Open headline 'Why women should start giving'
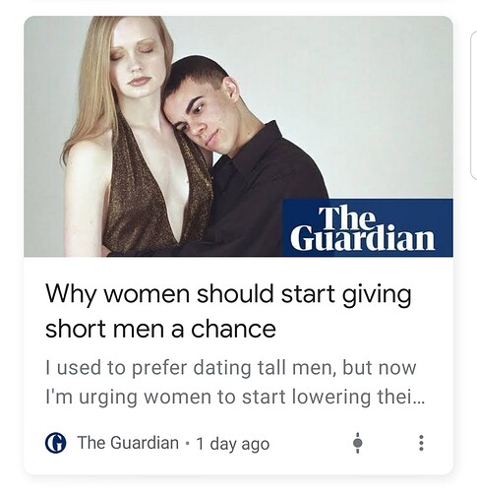477x492 pixels. point(228,294)
